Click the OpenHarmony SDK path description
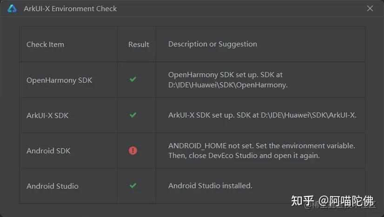The image size is (384, 217). coord(228,80)
